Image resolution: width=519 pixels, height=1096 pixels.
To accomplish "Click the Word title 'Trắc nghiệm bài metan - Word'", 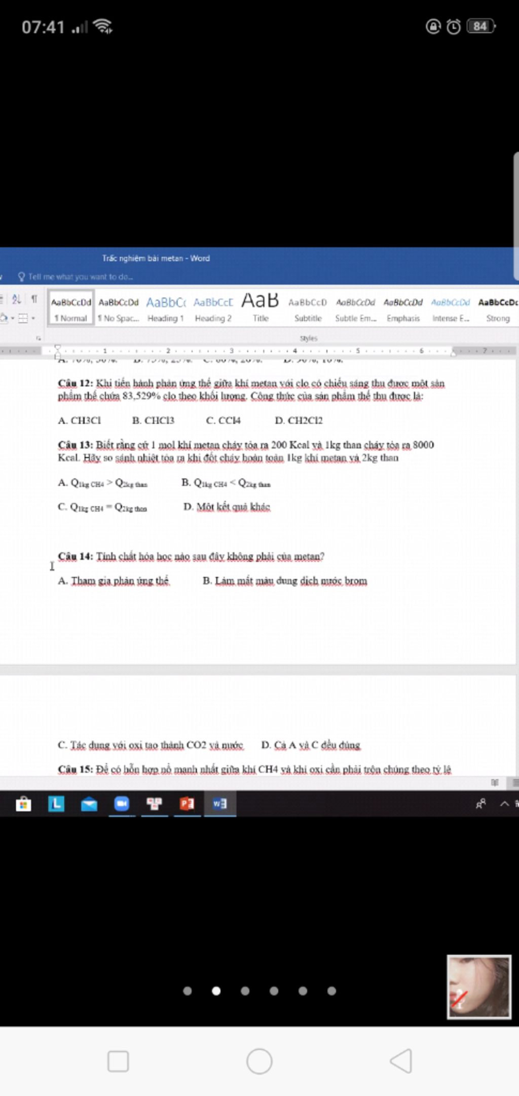I will pos(156,258).
